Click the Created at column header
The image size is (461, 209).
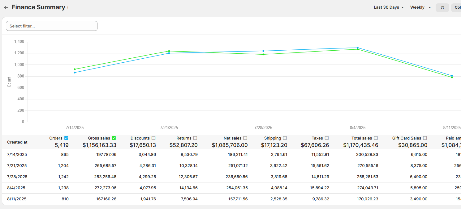click(17, 142)
